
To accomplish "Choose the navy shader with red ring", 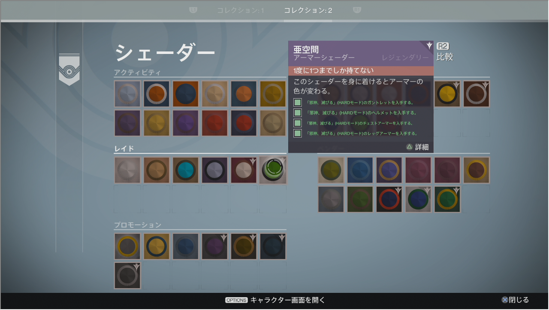I will pyautogui.click(x=389, y=199).
